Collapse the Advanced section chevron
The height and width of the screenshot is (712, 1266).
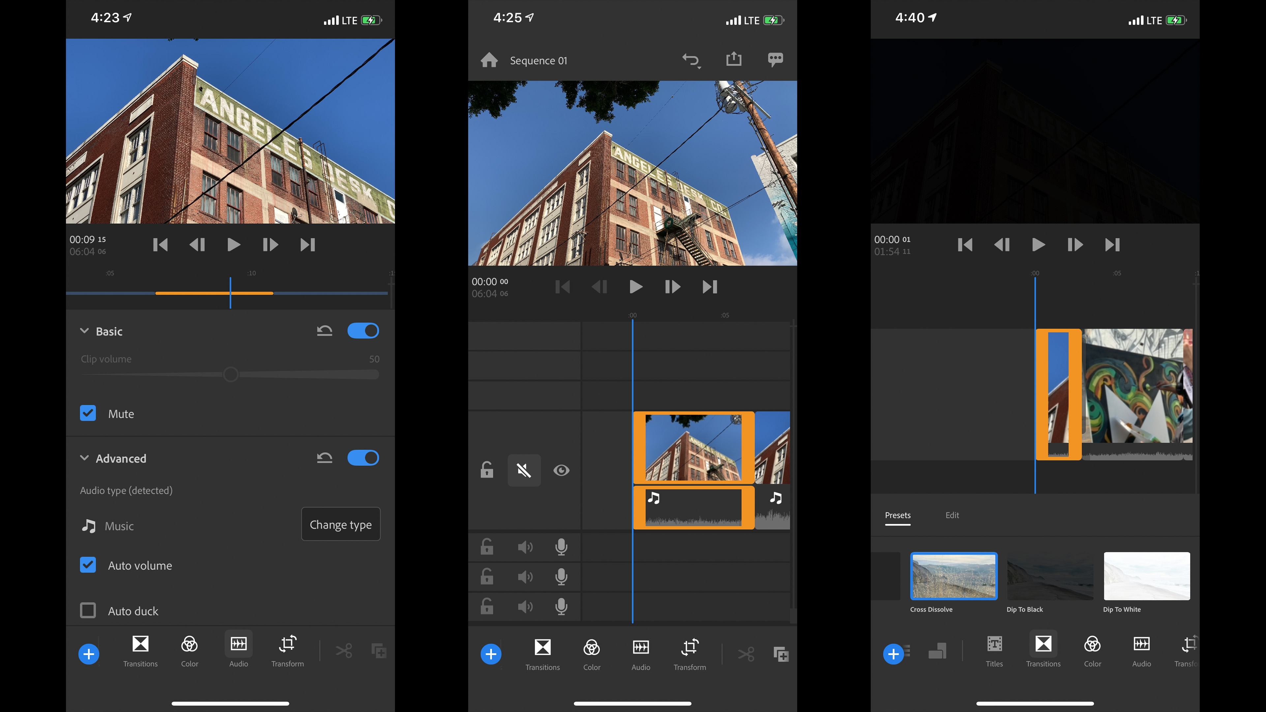[x=84, y=458]
